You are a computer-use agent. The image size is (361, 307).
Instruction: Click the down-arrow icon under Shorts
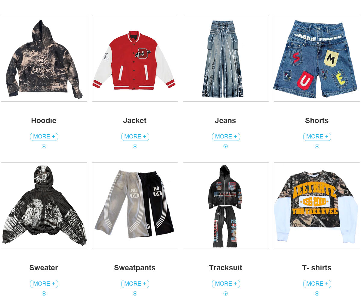point(317,146)
